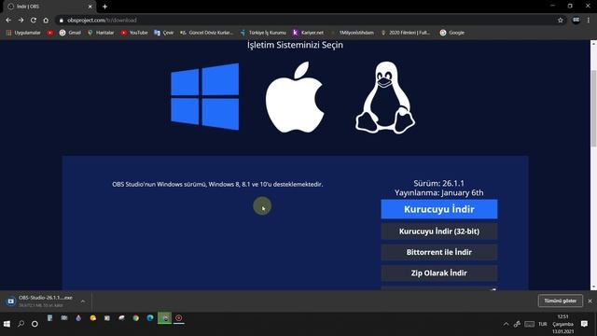Click the 'Sürüm: 26.1.1' version text

(439, 183)
